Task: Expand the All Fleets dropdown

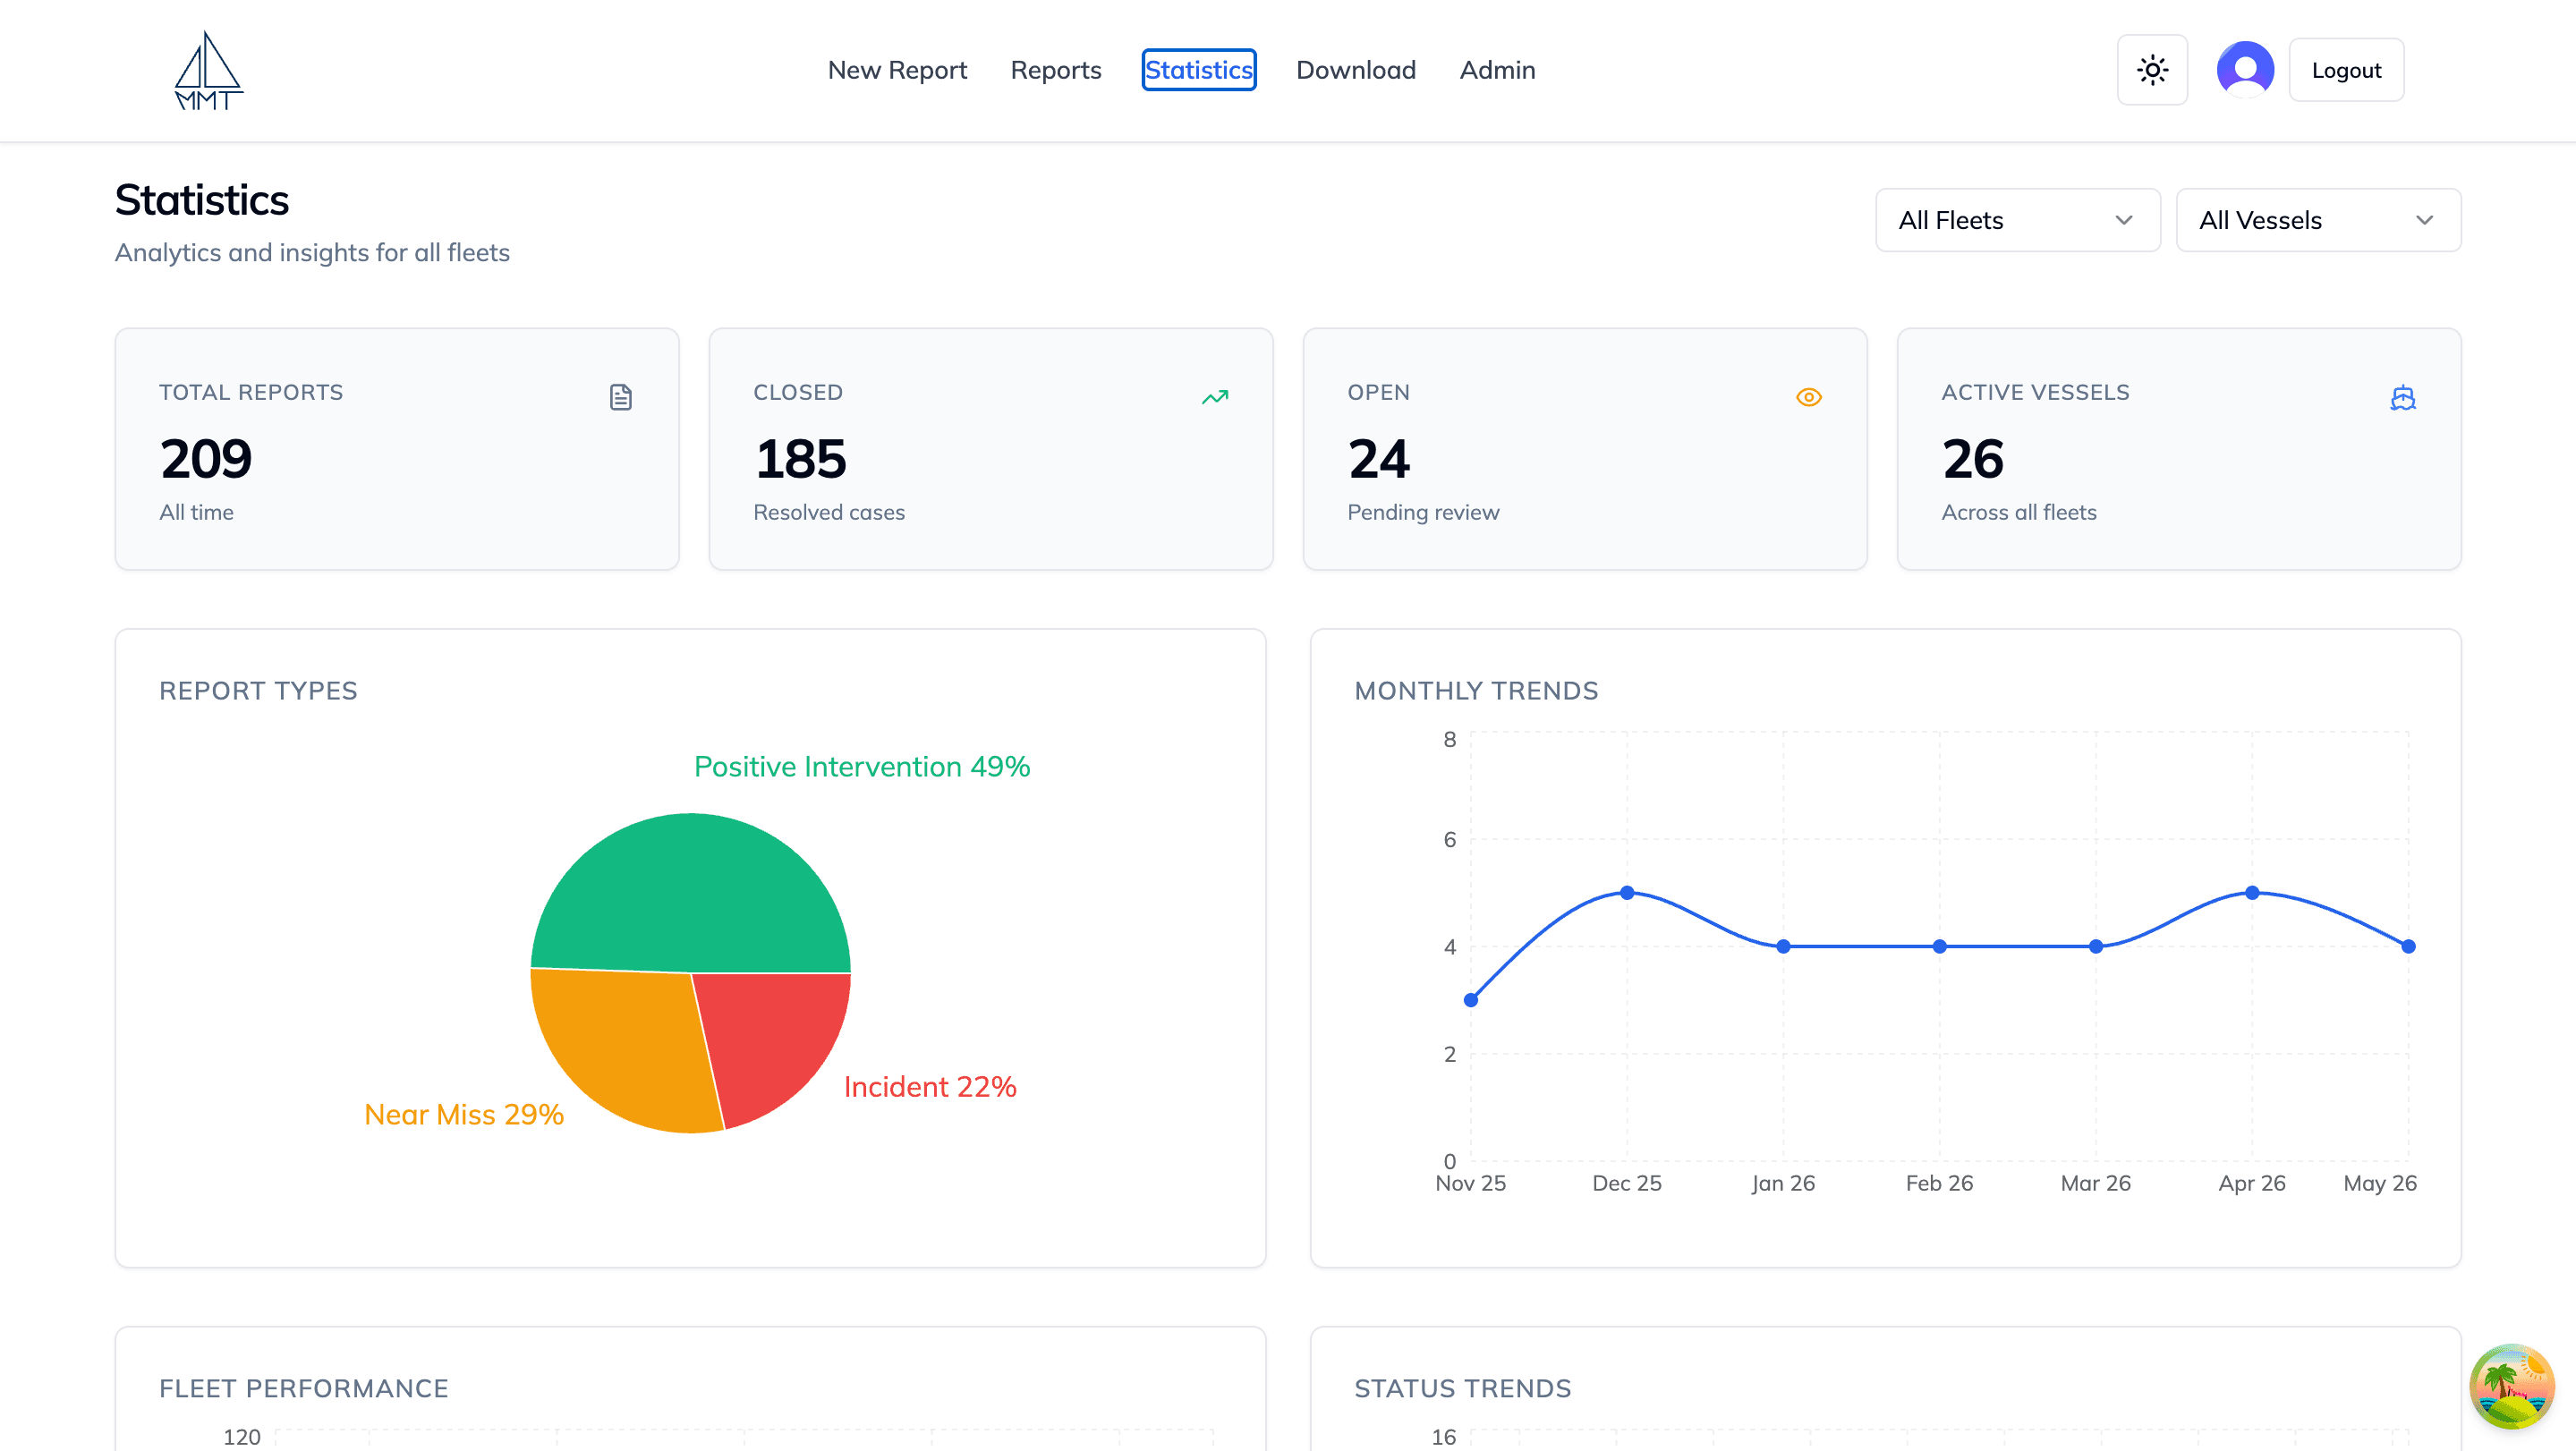Action: 2017,220
